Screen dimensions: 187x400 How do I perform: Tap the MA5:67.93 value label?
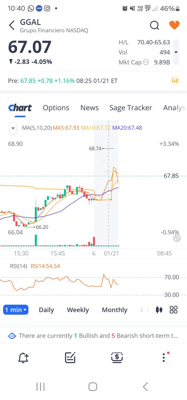(x=66, y=128)
